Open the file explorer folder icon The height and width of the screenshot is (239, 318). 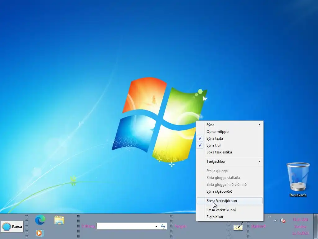click(x=59, y=220)
